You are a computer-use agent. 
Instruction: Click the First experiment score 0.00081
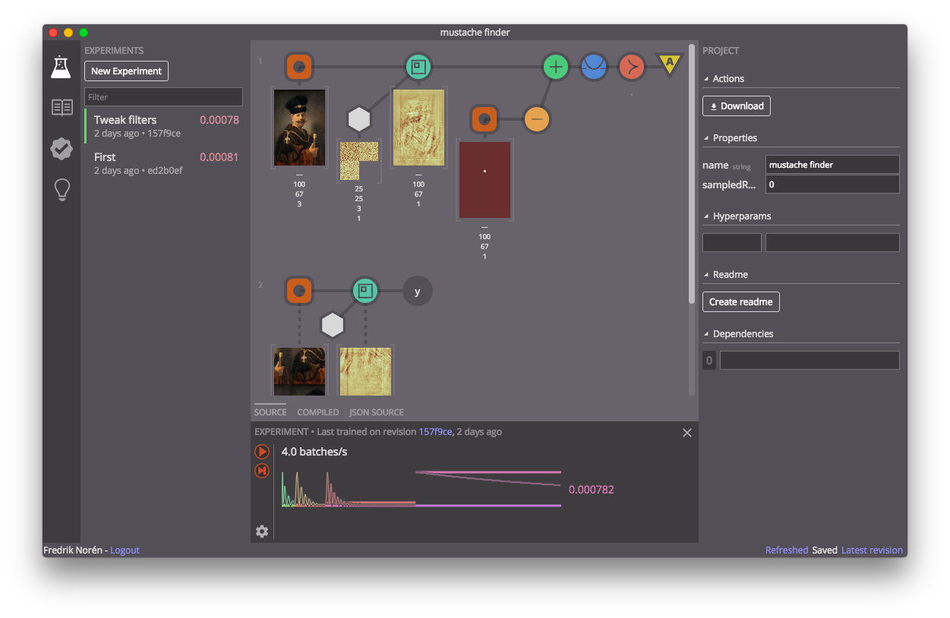coord(219,157)
